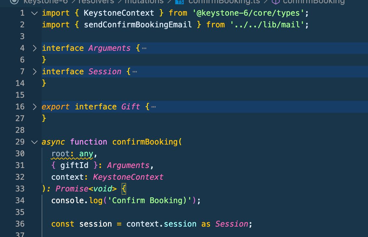This screenshot has width=368, height=237.
Task: Click line number 34 in the gutter
Action: 20,200
